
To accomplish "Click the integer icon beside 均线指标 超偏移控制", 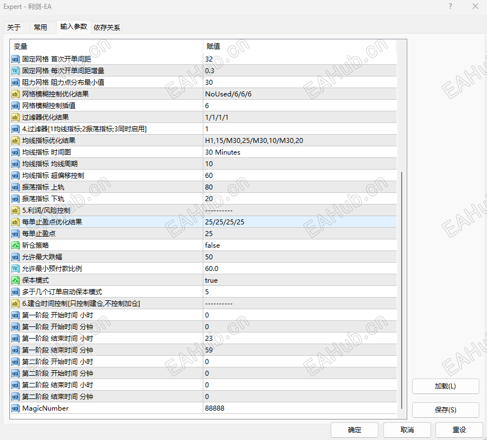I will (15, 176).
